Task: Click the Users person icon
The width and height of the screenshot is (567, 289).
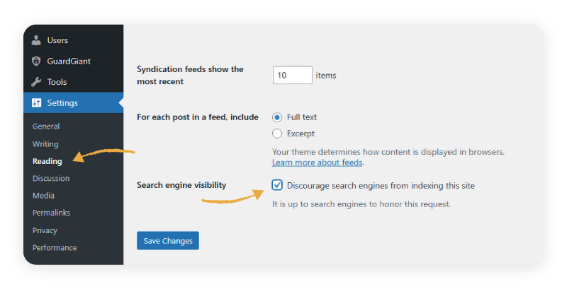Action: tap(37, 40)
